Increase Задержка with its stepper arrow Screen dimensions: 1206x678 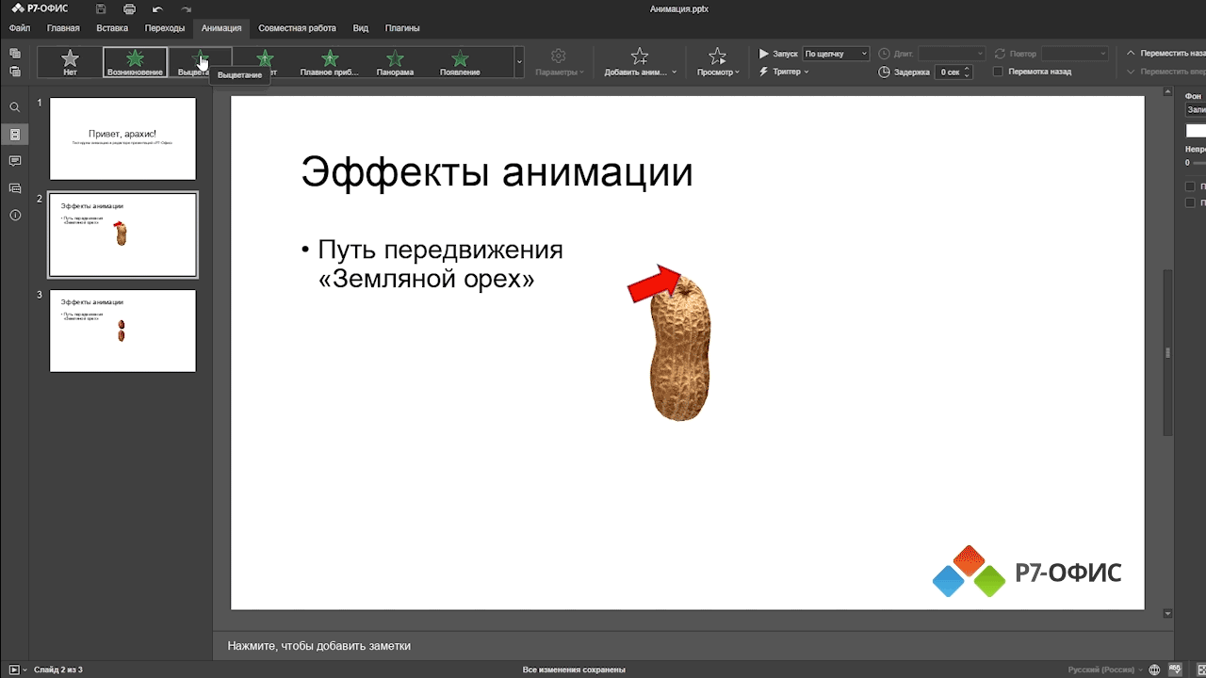969,68
